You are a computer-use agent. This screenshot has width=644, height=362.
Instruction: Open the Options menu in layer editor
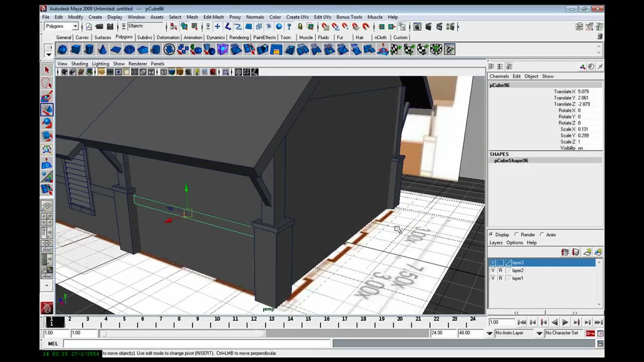pos(515,243)
